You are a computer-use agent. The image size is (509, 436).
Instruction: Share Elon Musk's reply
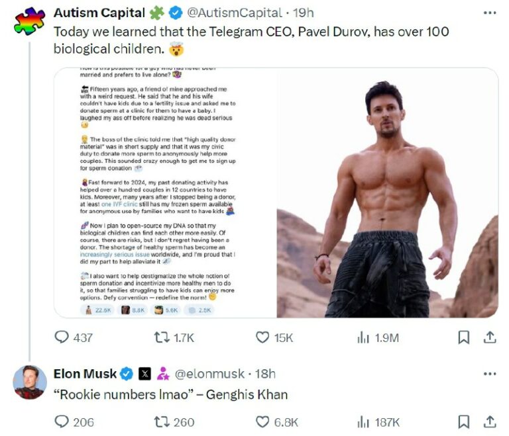490,421
